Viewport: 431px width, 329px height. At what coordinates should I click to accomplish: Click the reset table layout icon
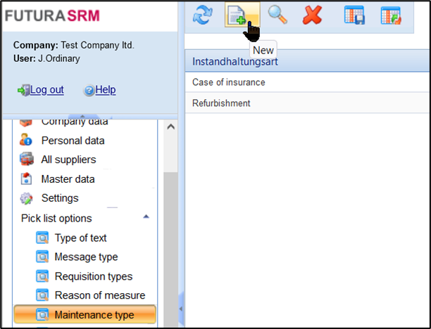point(390,15)
